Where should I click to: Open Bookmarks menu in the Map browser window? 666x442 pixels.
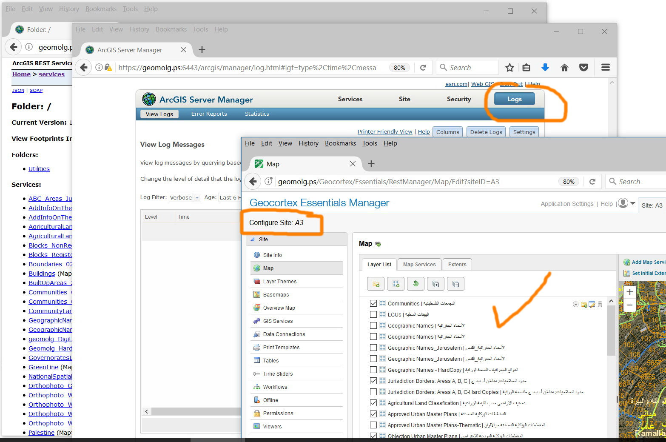pos(340,143)
